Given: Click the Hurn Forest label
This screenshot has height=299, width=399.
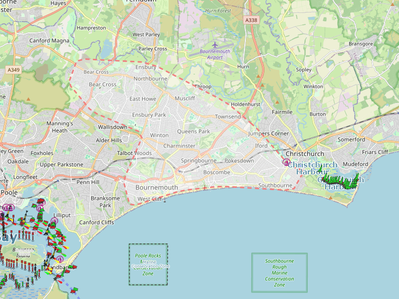Looking at the screenshot, I should 218,10.
